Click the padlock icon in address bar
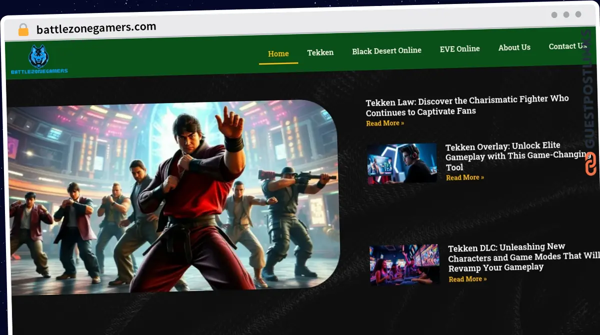The image size is (600, 335). click(23, 30)
